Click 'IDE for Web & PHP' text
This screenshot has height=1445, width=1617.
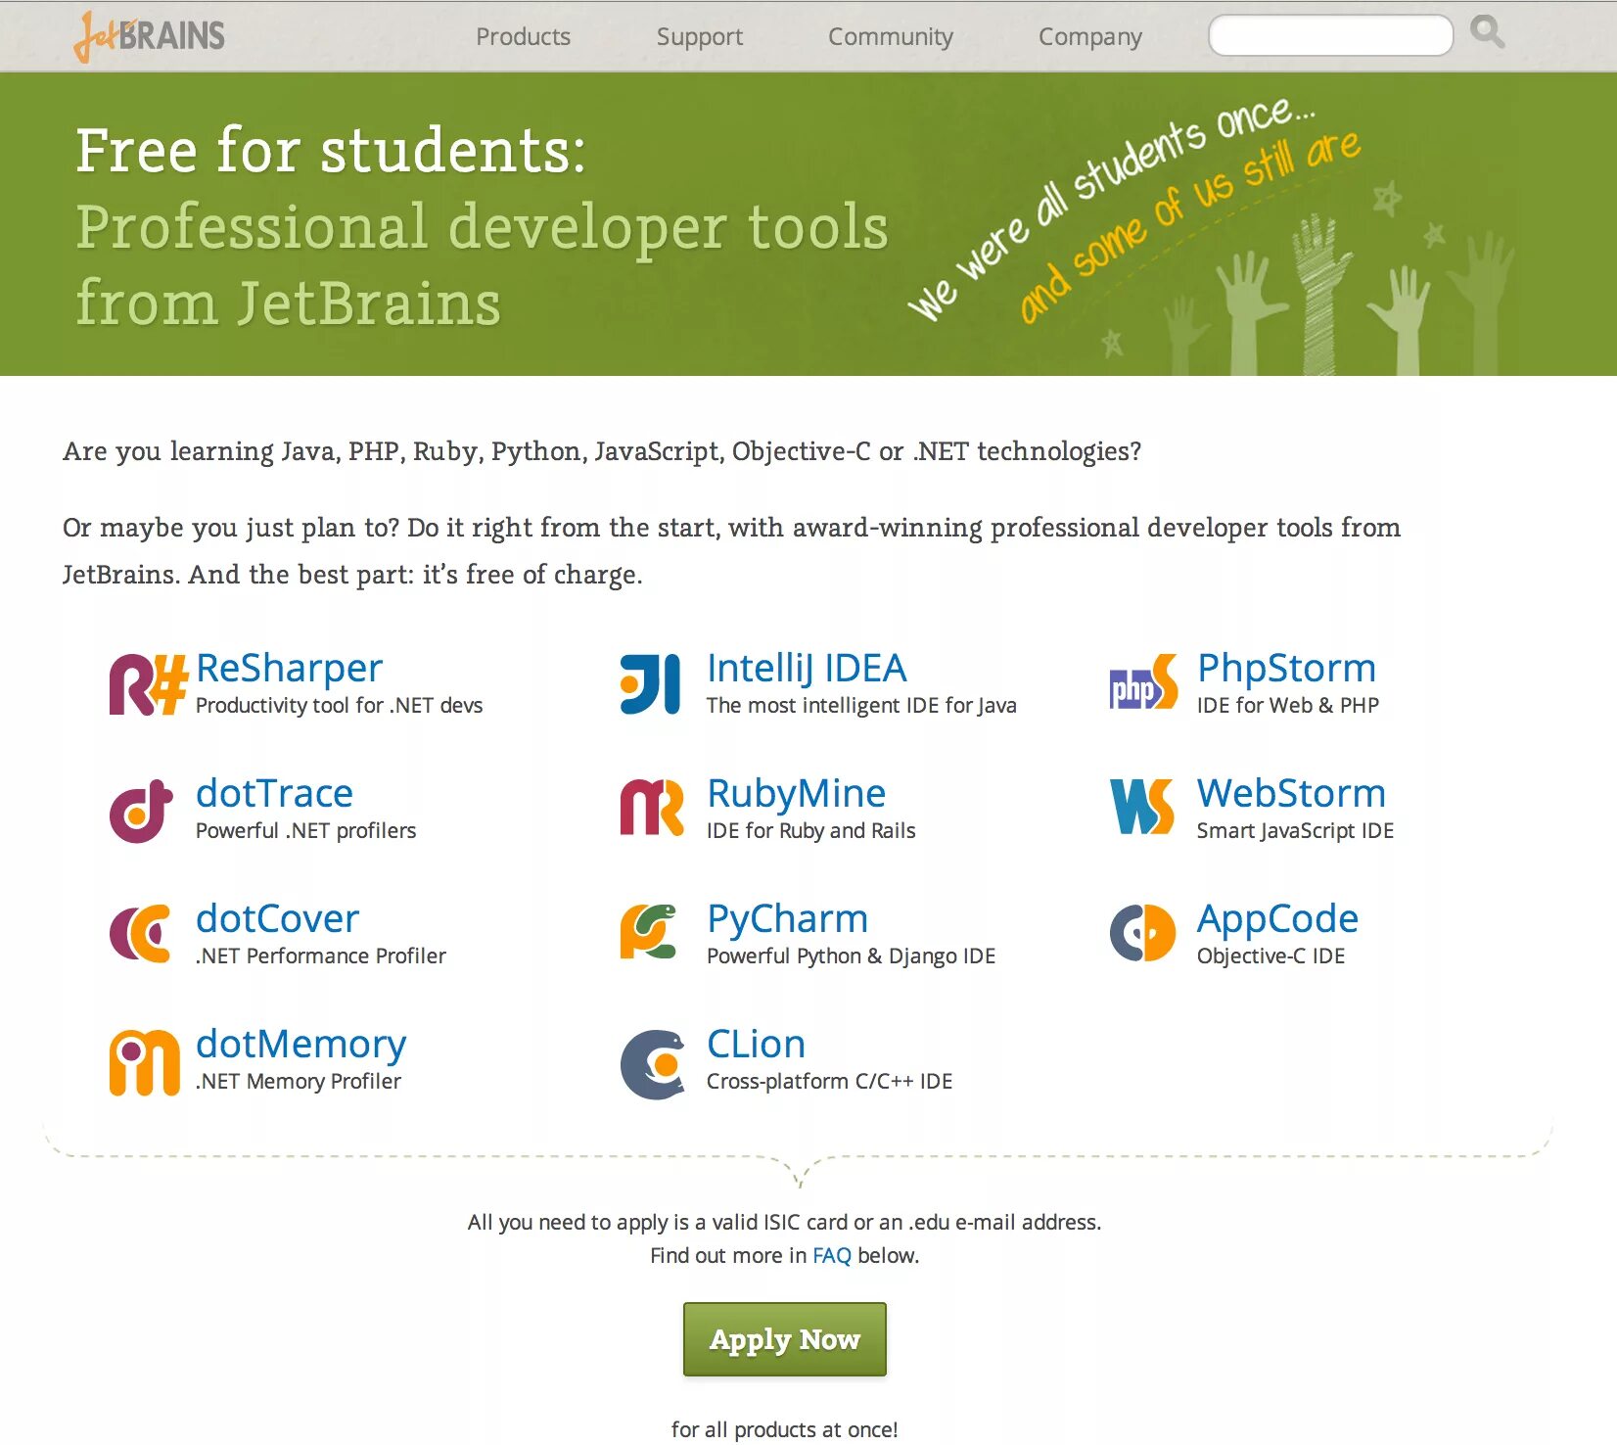tap(1287, 705)
